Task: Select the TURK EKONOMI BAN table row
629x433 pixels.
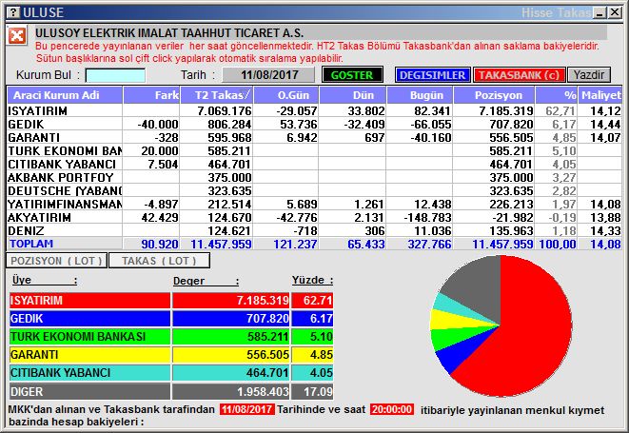Action: 314,151
